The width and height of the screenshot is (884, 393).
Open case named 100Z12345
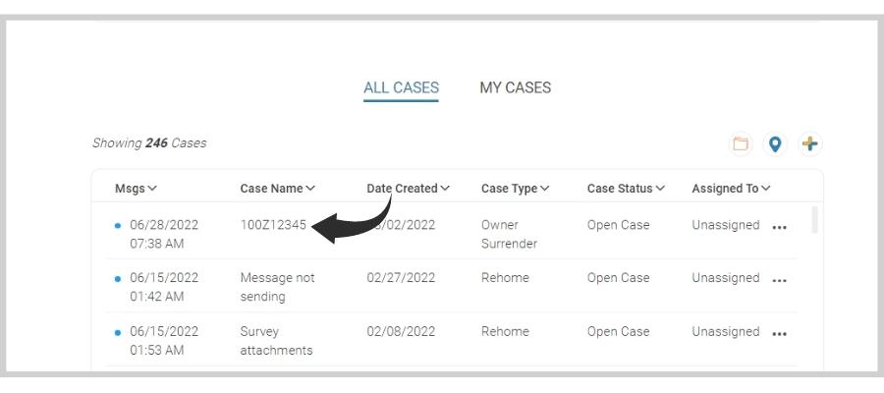click(x=273, y=225)
